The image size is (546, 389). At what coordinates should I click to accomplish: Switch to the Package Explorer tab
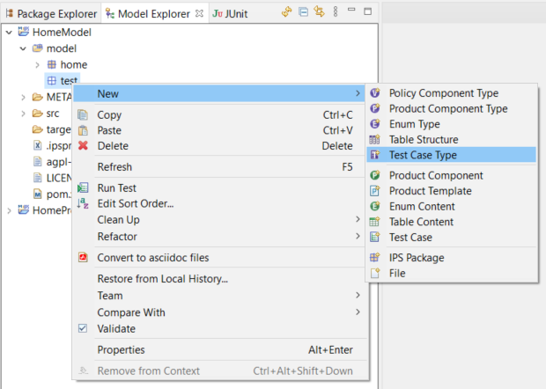click(49, 13)
